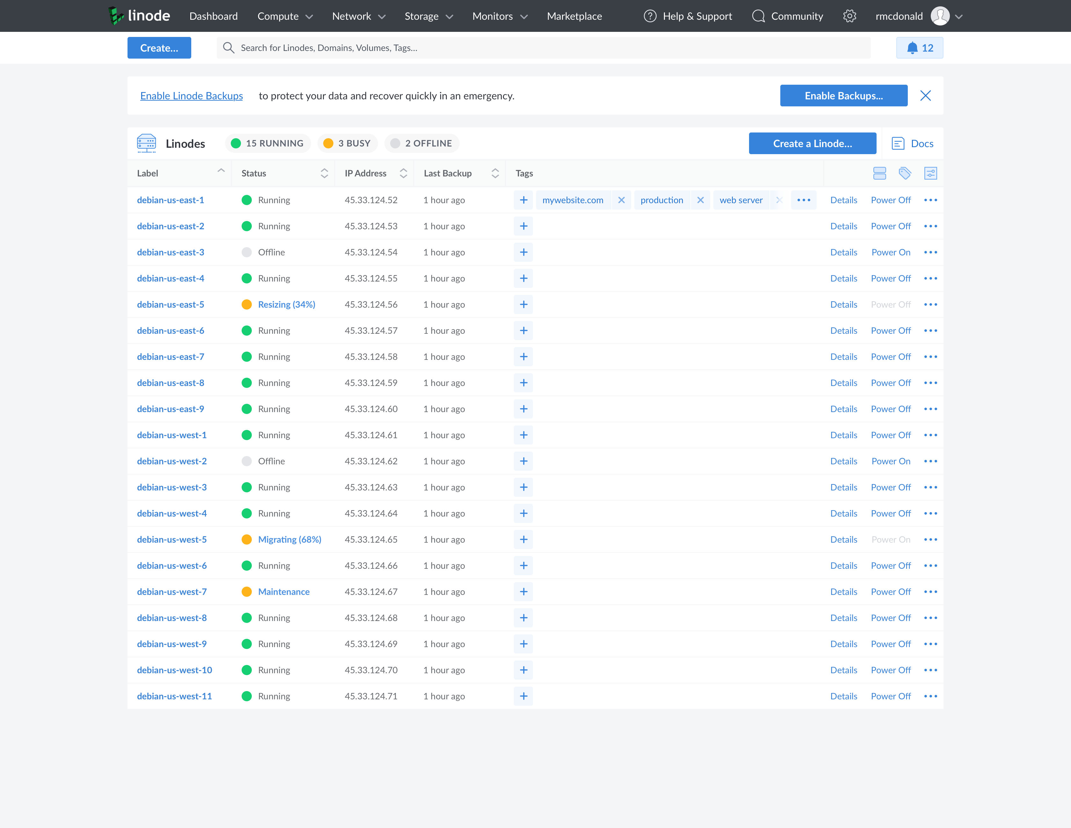
Task: Open notifications bell showing 12
Action: point(920,48)
